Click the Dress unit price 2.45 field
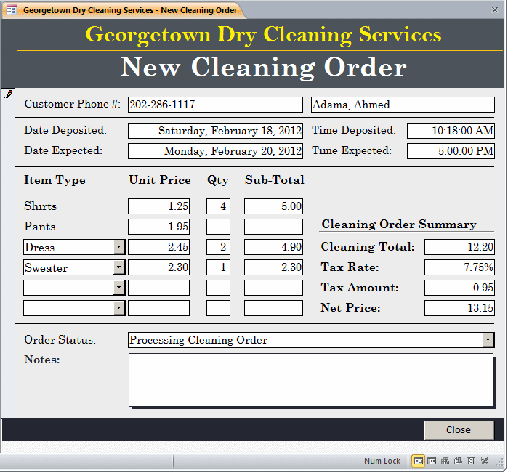The height and width of the screenshot is (473, 508). 158,247
